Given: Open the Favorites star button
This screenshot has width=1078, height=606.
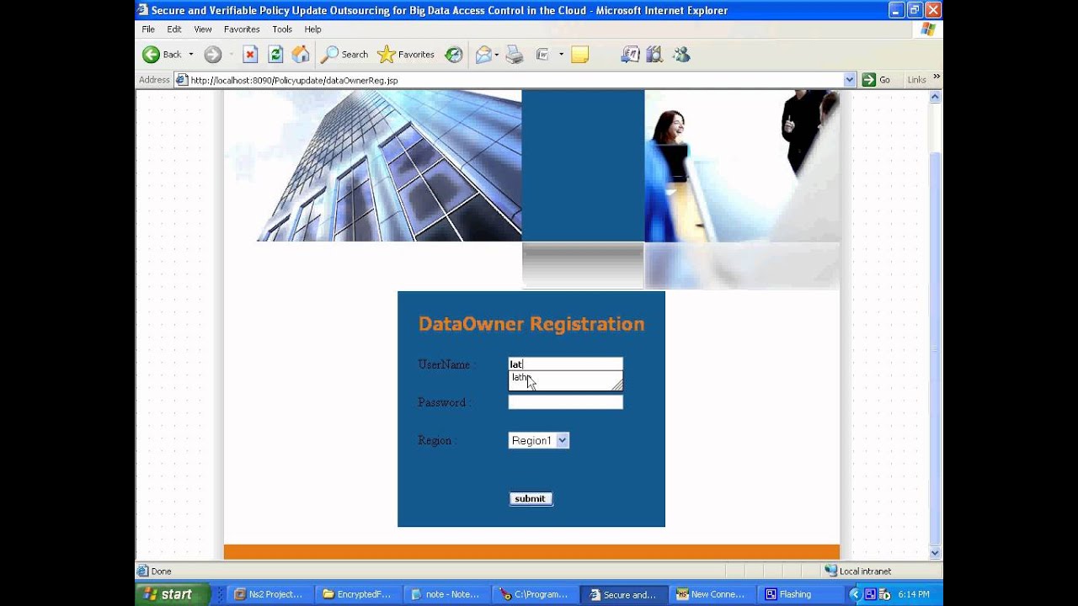Looking at the screenshot, I should click(406, 55).
